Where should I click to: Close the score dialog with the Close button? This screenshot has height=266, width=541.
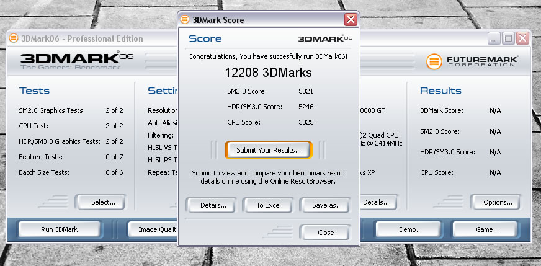(x=325, y=232)
